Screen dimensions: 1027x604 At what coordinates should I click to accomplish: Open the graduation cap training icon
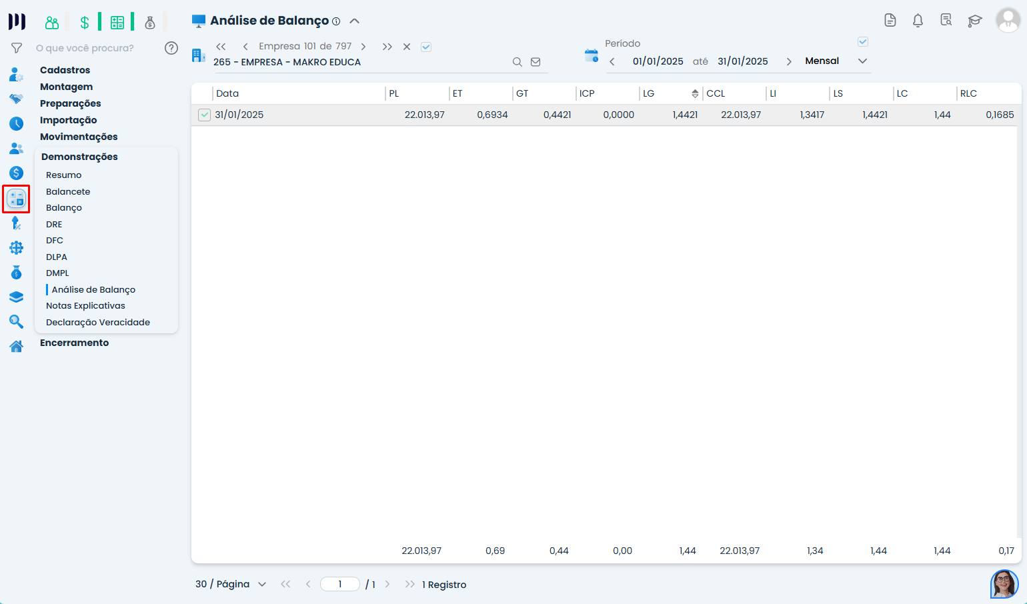click(974, 21)
